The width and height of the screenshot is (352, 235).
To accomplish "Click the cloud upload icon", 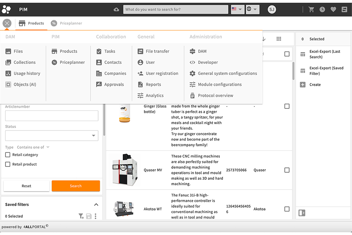I will coord(116,9).
